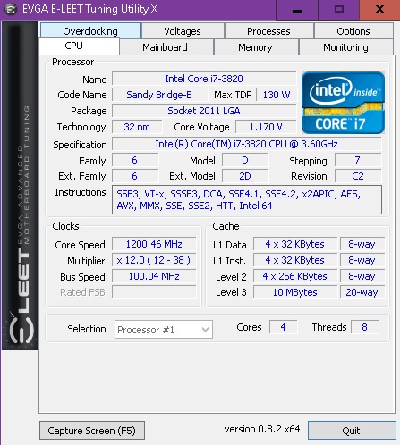Click the Specification field text
The height and width of the screenshot is (445, 400).
coord(246,144)
